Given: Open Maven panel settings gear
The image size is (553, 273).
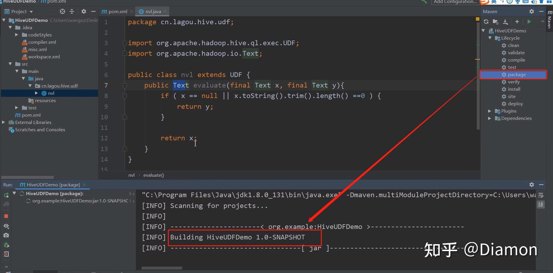Looking at the screenshot, I should (531, 12).
